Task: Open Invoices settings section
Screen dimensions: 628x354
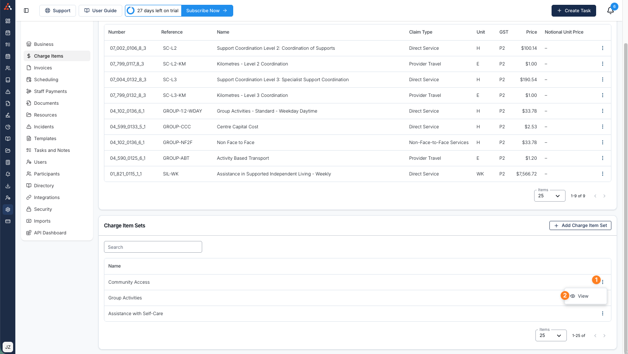Action: (x=43, y=68)
